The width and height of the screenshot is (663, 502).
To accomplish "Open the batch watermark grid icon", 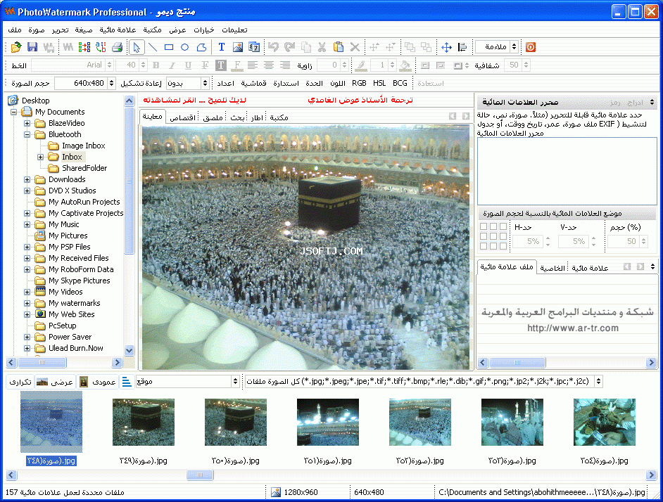I will click(84, 47).
